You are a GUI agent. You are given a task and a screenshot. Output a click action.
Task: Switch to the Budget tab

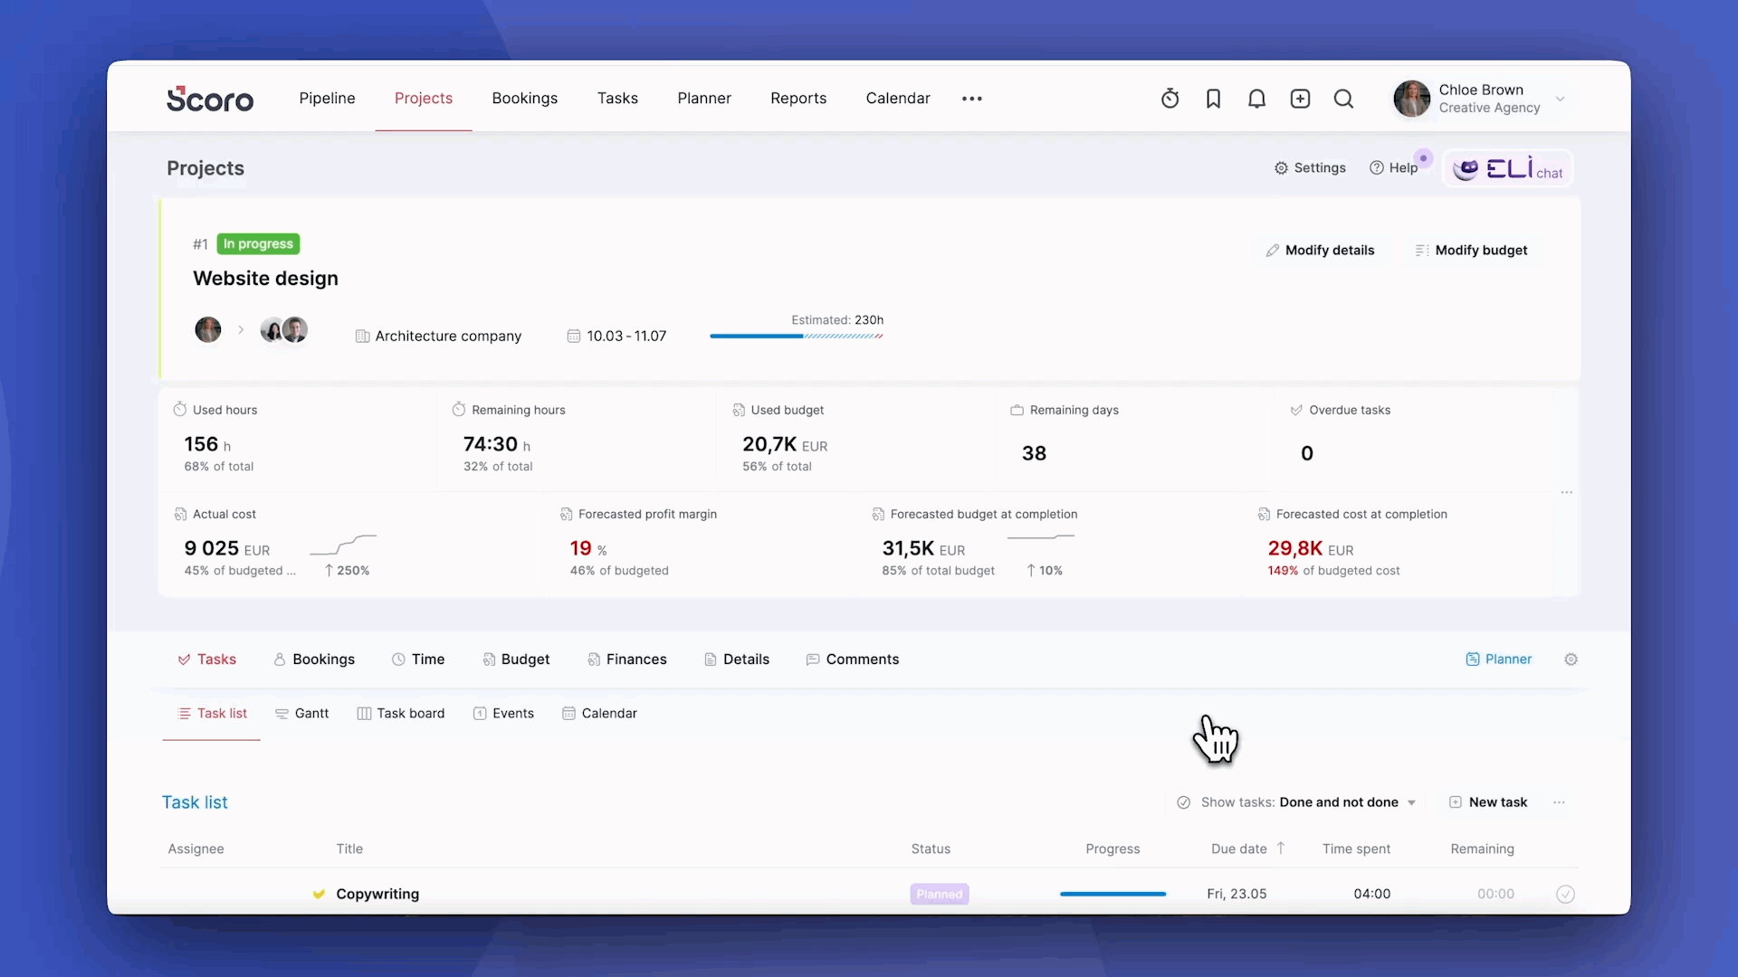click(x=516, y=659)
